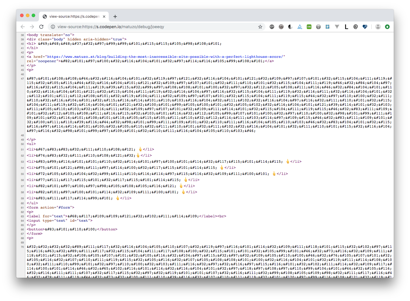Open the gray V Vue devtools extension

[337, 27]
